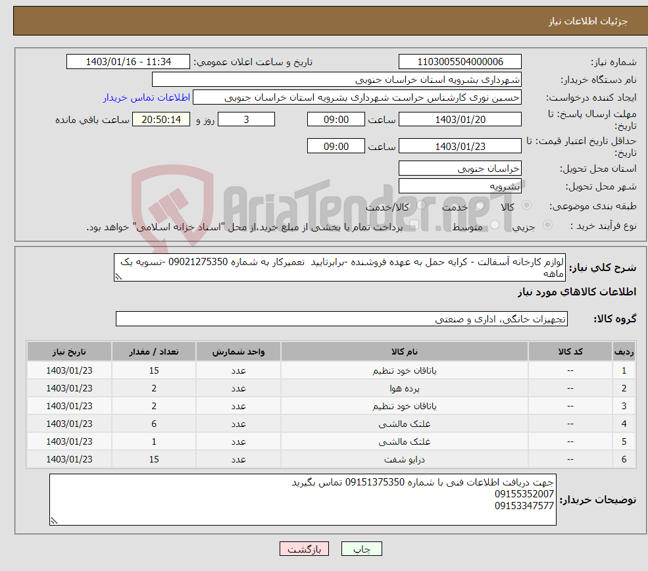This screenshot has width=648, height=571.
Task: Select the جزیی purchase type radio
Action: coord(547,225)
